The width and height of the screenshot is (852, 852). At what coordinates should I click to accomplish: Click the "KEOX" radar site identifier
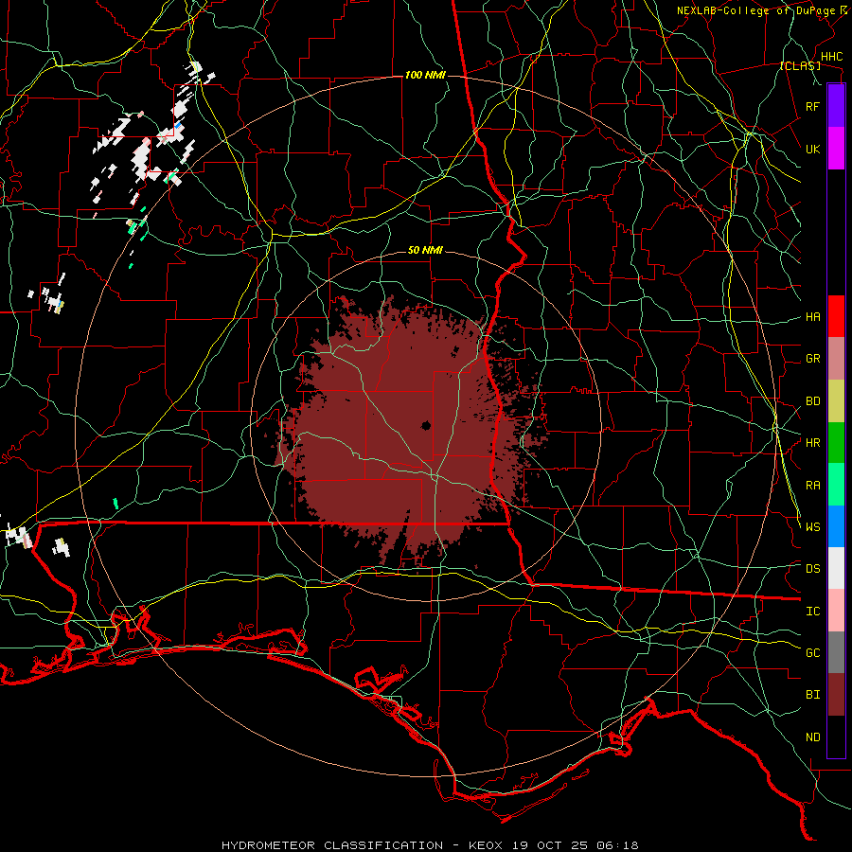pyautogui.click(x=486, y=845)
